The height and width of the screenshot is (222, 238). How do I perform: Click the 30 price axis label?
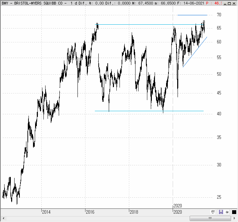click(x=219, y=165)
